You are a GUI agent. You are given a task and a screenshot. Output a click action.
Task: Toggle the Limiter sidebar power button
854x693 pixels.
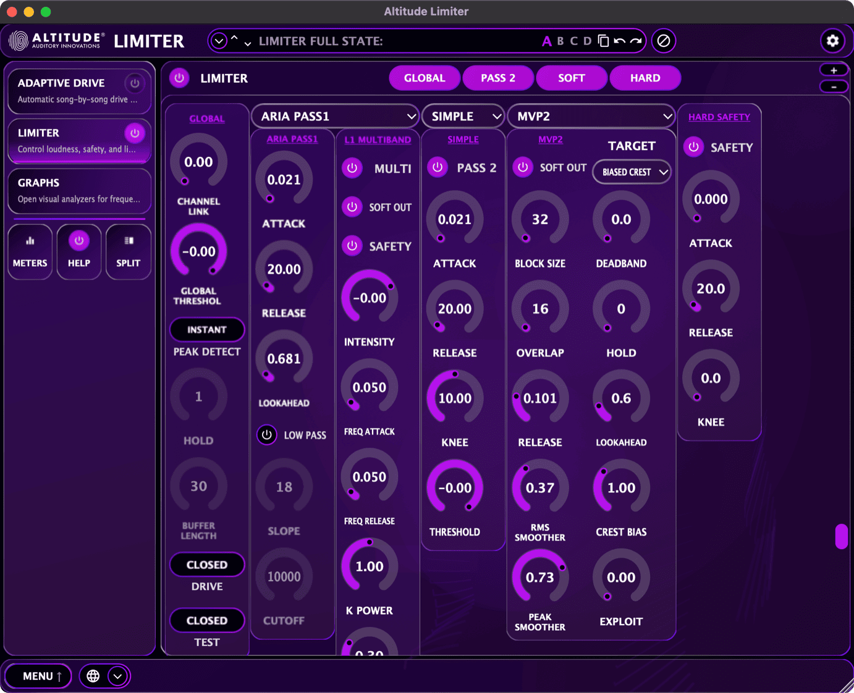point(134,133)
